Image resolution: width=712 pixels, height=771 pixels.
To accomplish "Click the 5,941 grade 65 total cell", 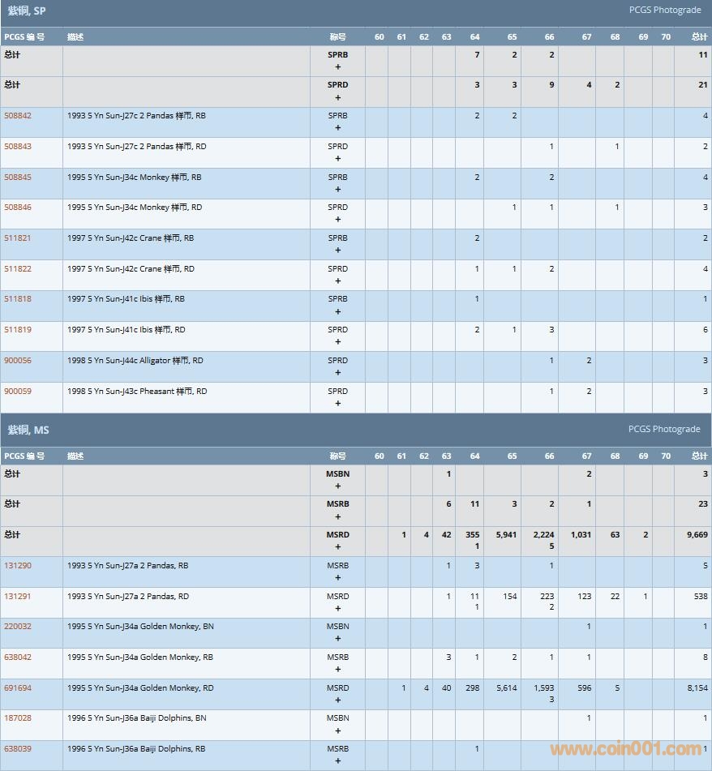I will 504,535.
